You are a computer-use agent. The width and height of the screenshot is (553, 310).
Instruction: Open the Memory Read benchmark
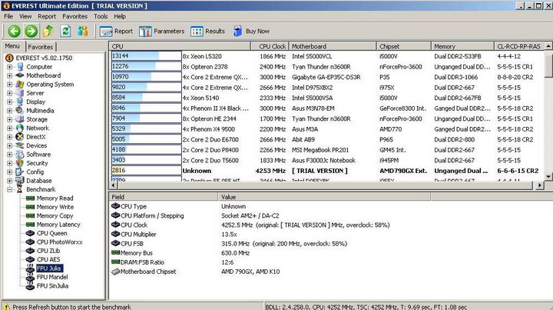[x=55, y=198]
